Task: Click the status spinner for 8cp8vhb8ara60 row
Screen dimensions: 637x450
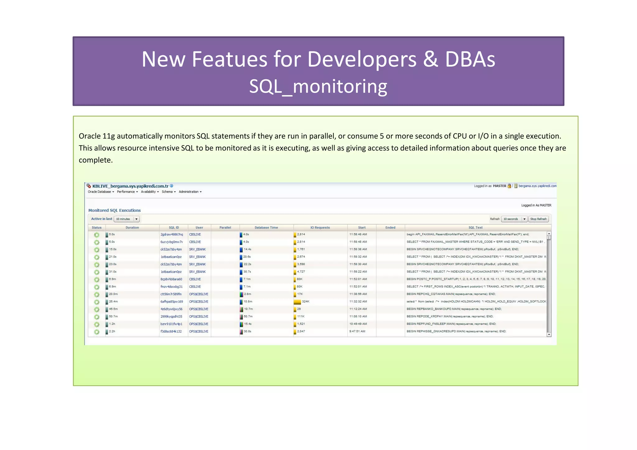Action: point(97,280)
